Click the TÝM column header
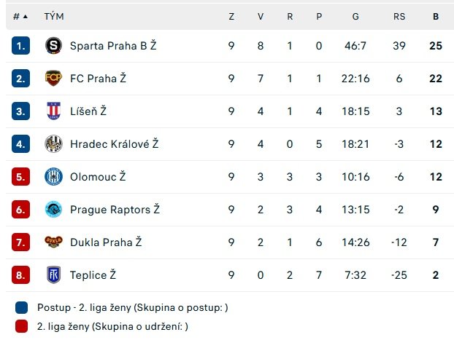 pos(53,16)
